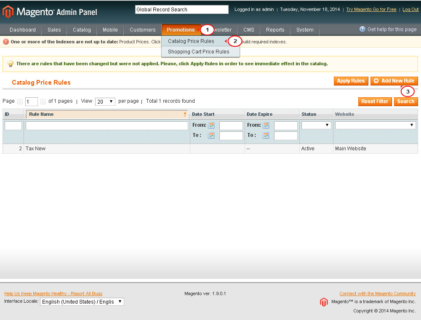Viewport: 421px width, 320px height.
Task: Open the Promotions menu
Action: (181, 30)
